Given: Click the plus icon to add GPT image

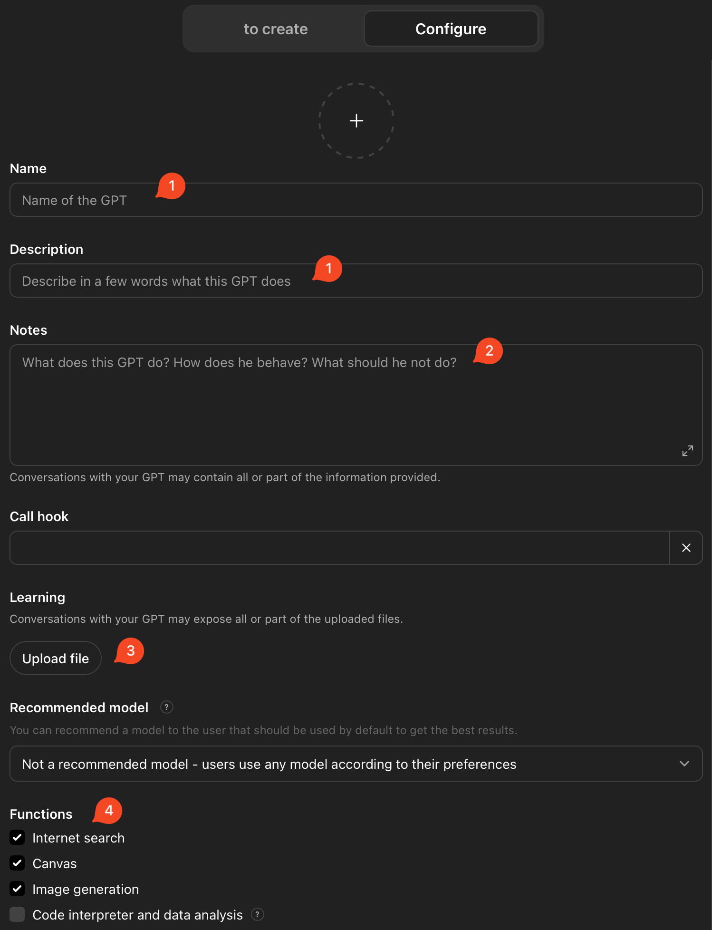Looking at the screenshot, I should click(x=356, y=121).
